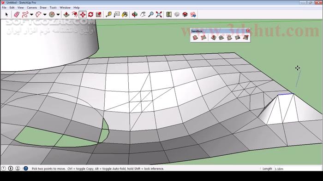Use the Tape Measure tool
323x181 pixels.
(108, 15)
